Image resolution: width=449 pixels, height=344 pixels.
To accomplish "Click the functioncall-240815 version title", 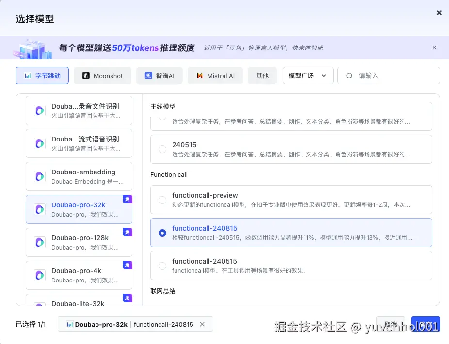I will click(x=205, y=228).
